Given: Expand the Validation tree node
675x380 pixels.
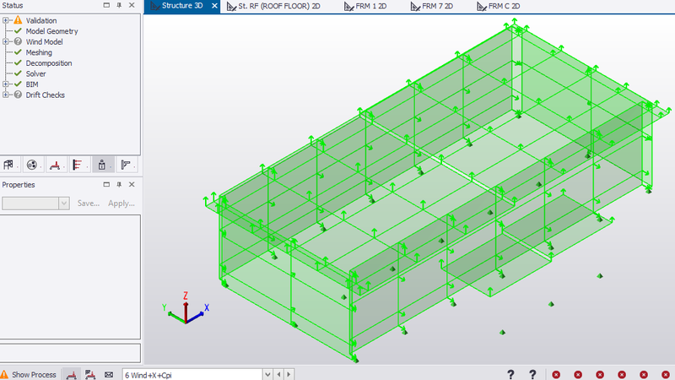Looking at the screenshot, I should click(6, 20).
